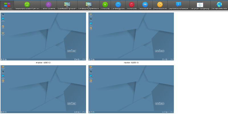Select the master - k205-13 computer thumbnail
Image resolution: width=228 pixels, height=114 pixels.
131,36
